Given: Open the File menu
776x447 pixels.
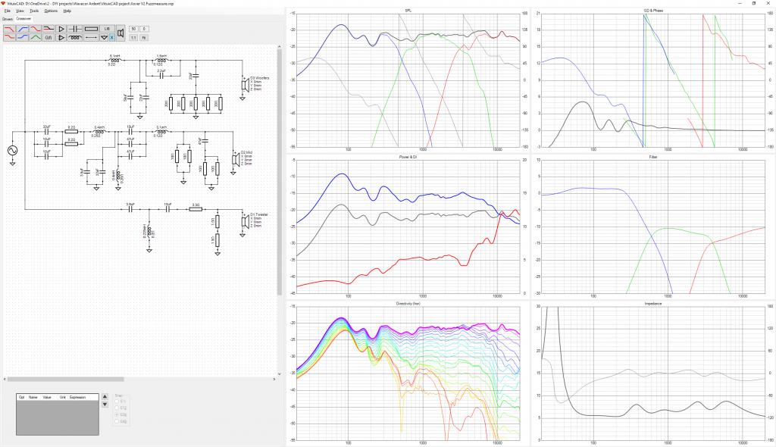Looking at the screenshot, I should (x=8, y=11).
